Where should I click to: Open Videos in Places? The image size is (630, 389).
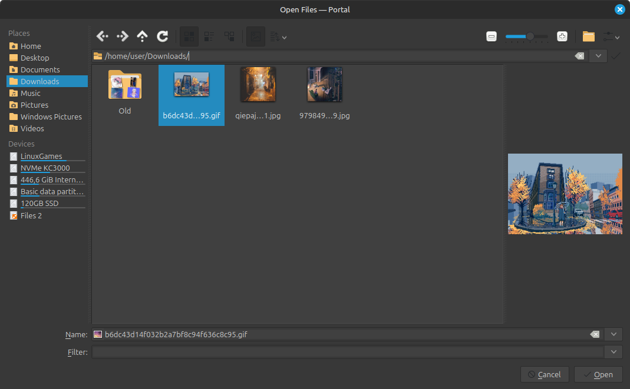point(47,128)
